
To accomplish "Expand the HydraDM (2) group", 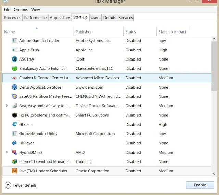I will (x=7, y=152).
